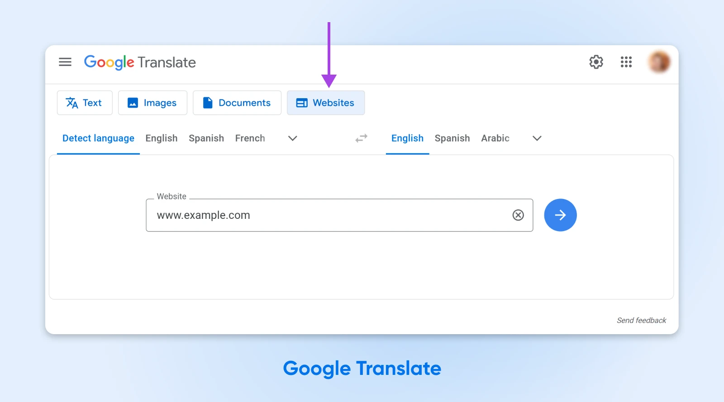Switch to Images translation mode
The image size is (724, 402).
(x=152, y=103)
